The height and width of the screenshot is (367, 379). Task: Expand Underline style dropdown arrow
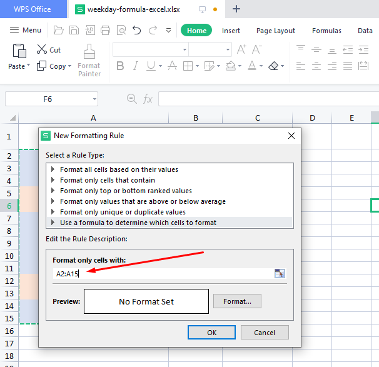click(160, 66)
